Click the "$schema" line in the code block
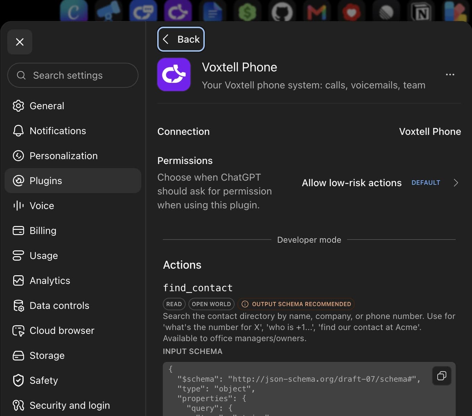 pyautogui.click(x=299, y=379)
